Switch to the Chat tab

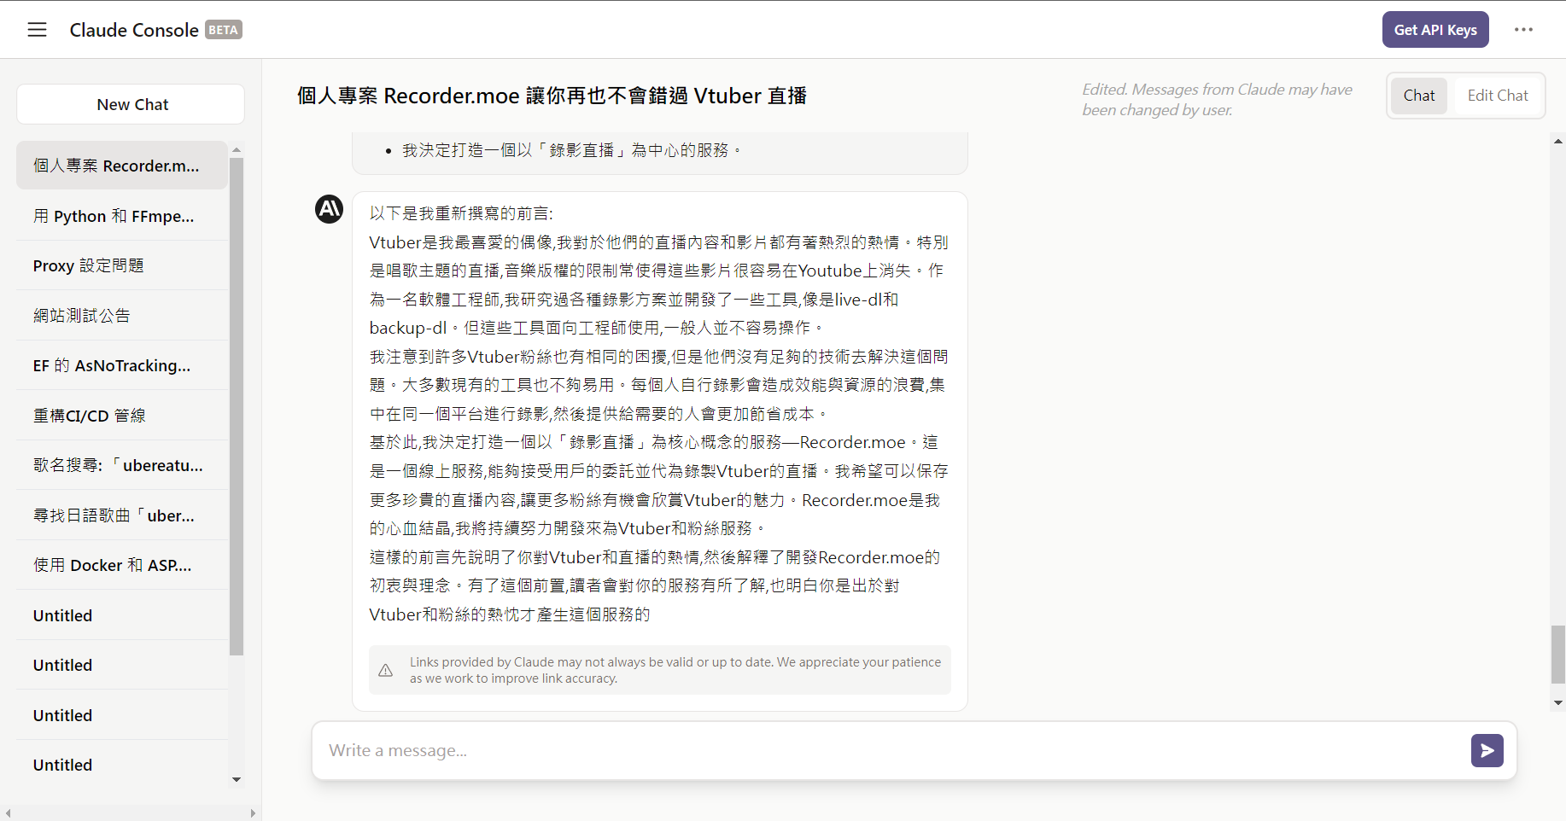[1418, 96]
